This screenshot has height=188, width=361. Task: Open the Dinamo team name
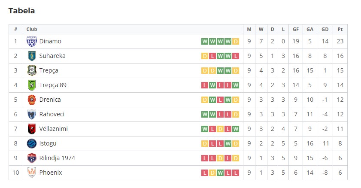[50, 41]
